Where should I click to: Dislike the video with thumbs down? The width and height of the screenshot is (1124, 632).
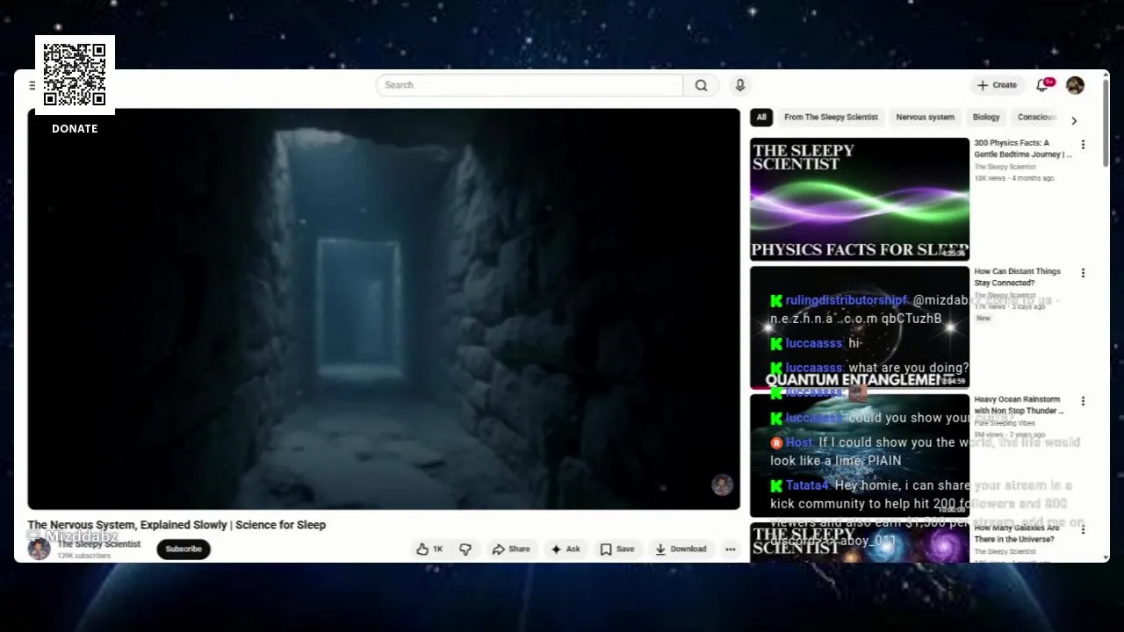(465, 549)
